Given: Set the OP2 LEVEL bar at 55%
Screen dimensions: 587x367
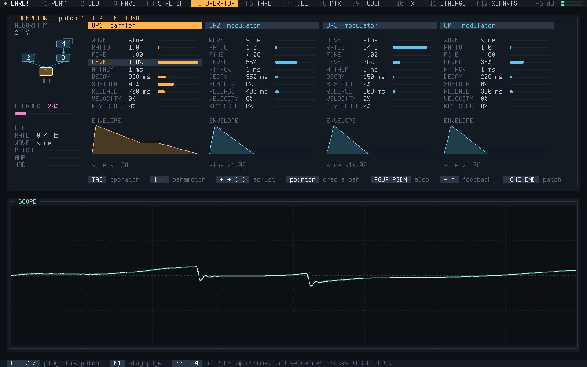Looking at the screenshot, I should (295, 62).
